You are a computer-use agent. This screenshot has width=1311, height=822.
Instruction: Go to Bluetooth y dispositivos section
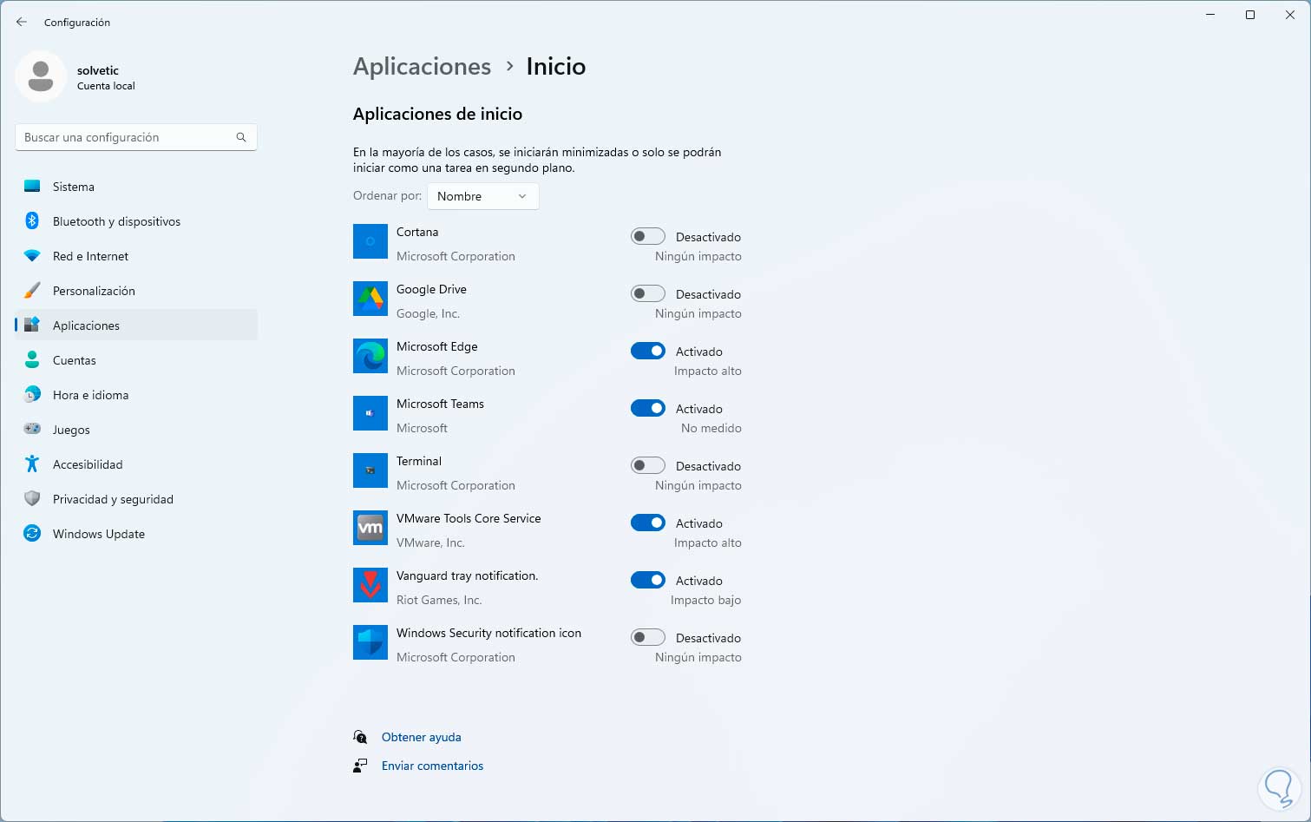[x=136, y=221]
